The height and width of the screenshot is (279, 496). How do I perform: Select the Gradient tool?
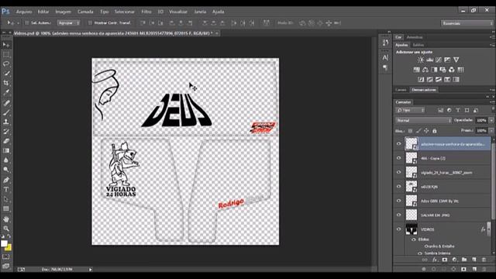pyautogui.click(x=6, y=150)
